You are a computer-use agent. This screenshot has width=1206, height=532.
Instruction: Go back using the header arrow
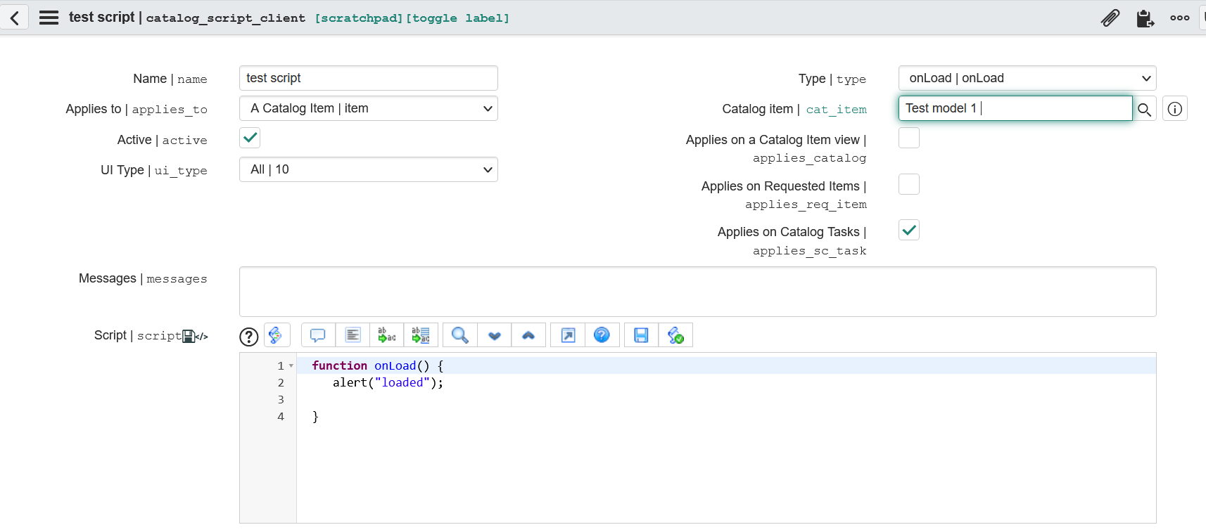click(15, 18)
